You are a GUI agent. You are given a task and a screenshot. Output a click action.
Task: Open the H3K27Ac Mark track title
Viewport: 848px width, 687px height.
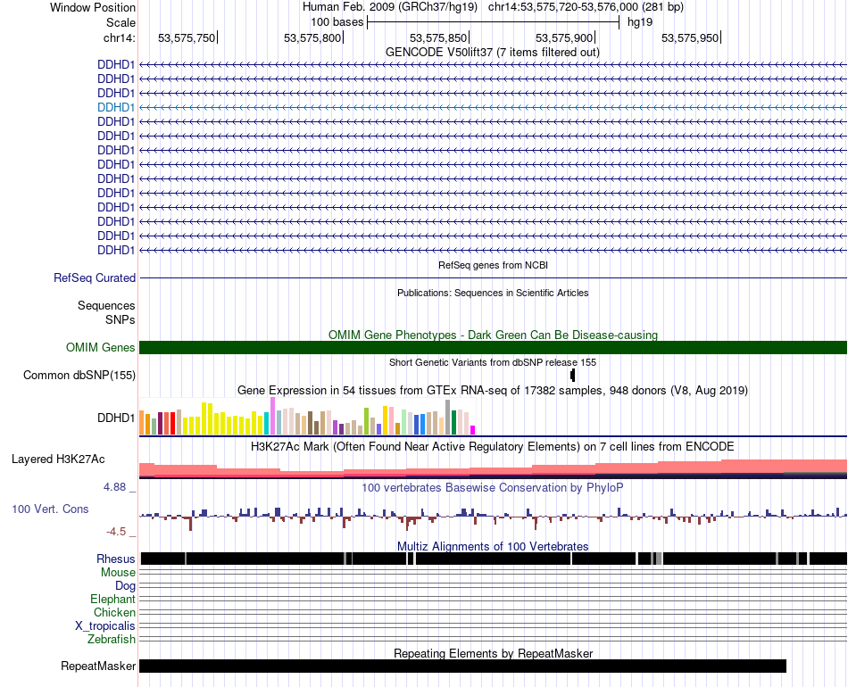pos(493,446)
